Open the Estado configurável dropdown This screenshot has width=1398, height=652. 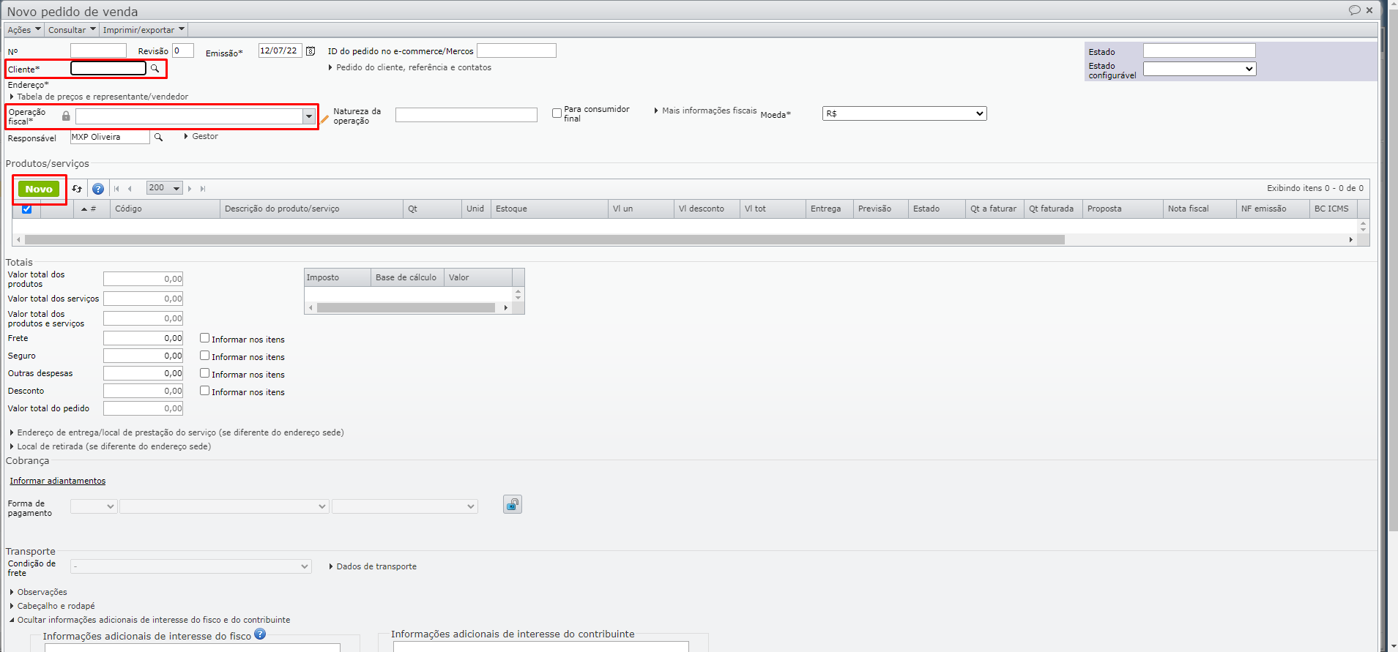point(1200,69)
